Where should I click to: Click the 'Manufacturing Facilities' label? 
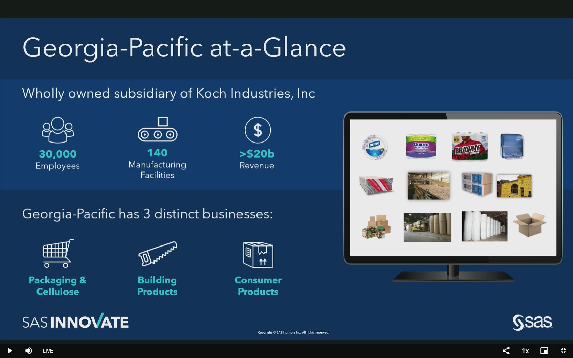(157, 170)
